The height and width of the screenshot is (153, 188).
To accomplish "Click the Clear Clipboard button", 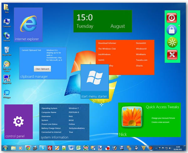I will [42, 69].
